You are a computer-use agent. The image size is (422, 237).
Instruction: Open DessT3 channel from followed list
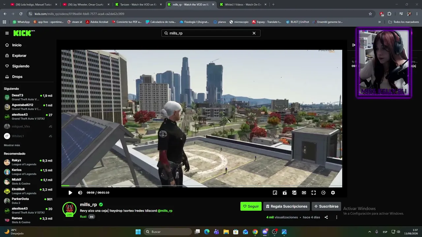point(28,97)
